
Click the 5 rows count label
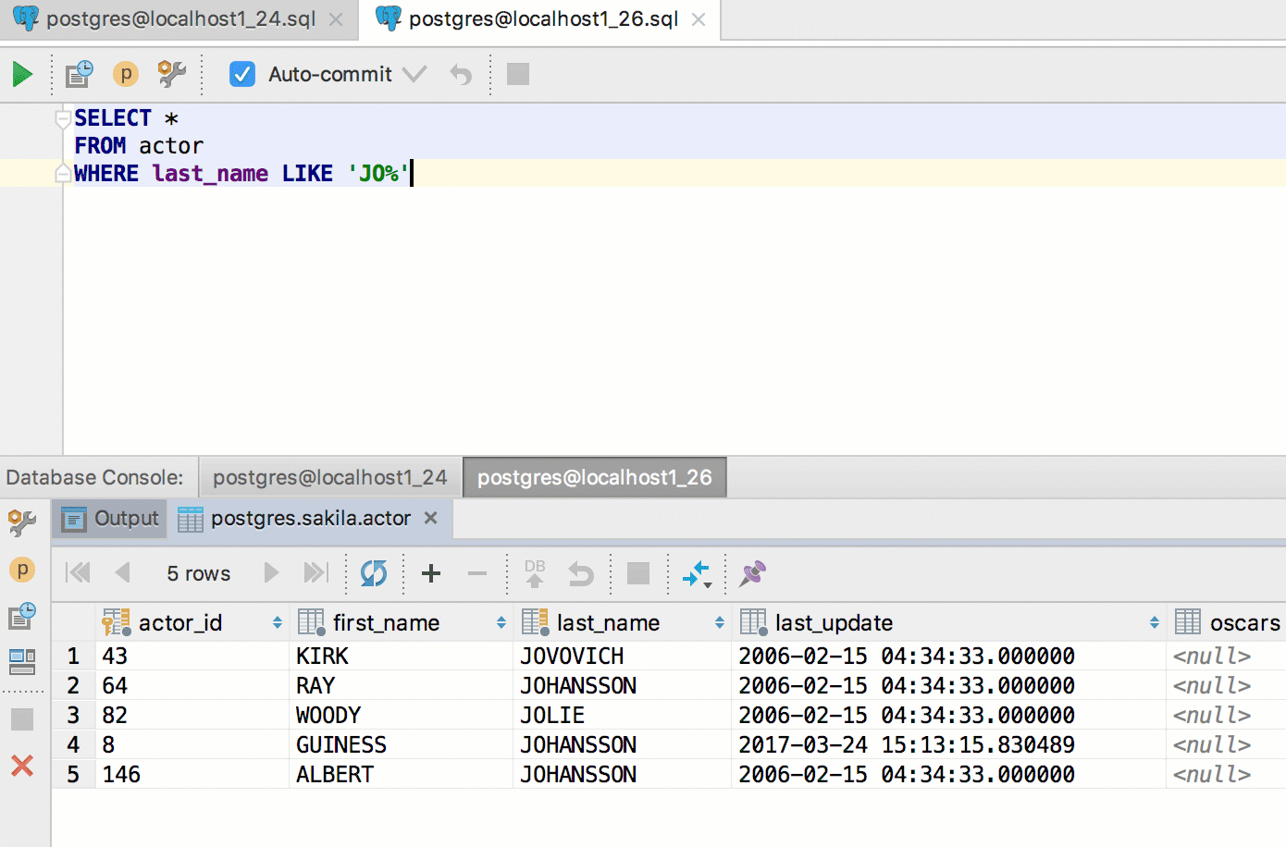199,574
